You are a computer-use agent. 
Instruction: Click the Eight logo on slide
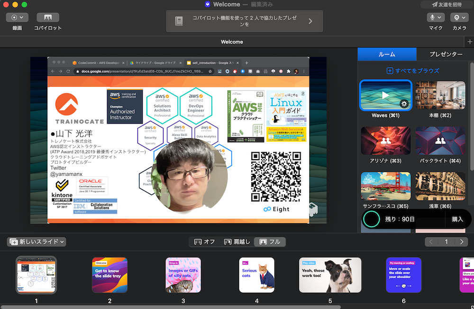pos(276,209)
